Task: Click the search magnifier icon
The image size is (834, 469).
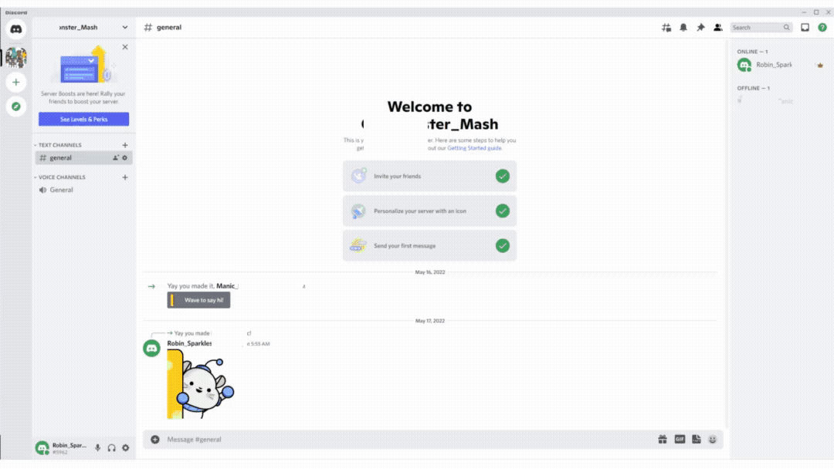Action: click(x=787, y=28)
